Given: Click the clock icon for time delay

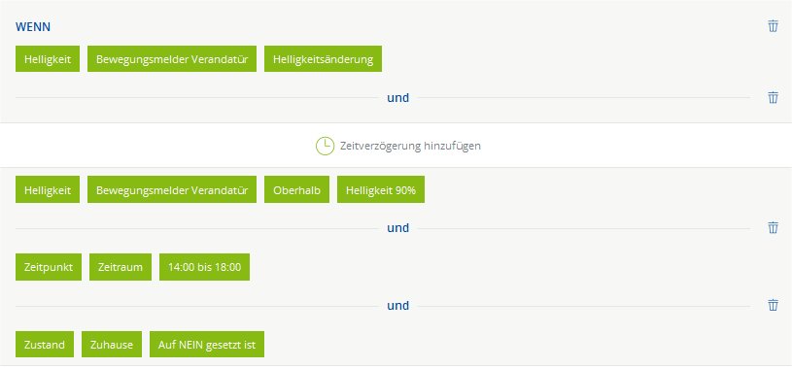Looking at the screenshot, I should [325, 146].
